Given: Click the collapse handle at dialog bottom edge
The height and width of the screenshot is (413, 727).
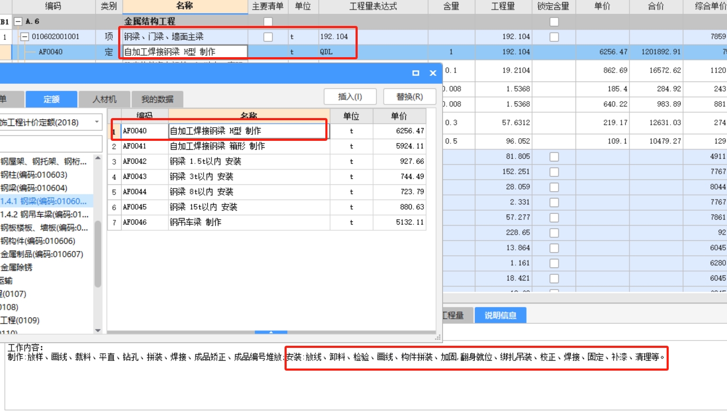Looking at the screenshot, I should [x=271, y=333].
